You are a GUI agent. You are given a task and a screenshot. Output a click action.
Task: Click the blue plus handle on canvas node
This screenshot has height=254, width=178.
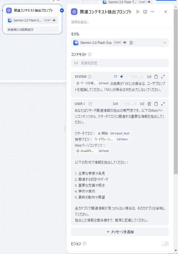coord(62,10)
